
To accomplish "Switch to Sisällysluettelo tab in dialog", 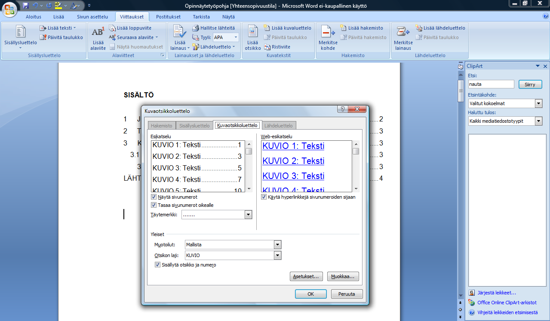I will [x=195, y=126].
